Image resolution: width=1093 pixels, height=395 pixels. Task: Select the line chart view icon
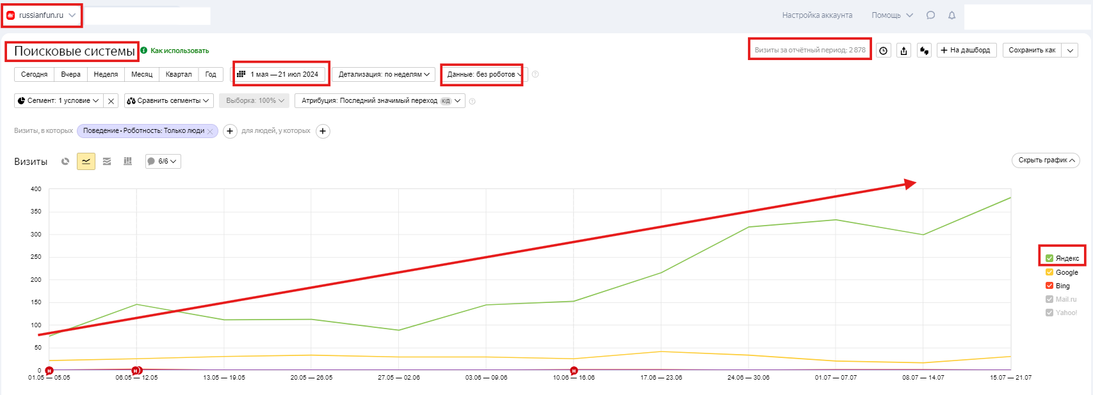click(86, 162)
